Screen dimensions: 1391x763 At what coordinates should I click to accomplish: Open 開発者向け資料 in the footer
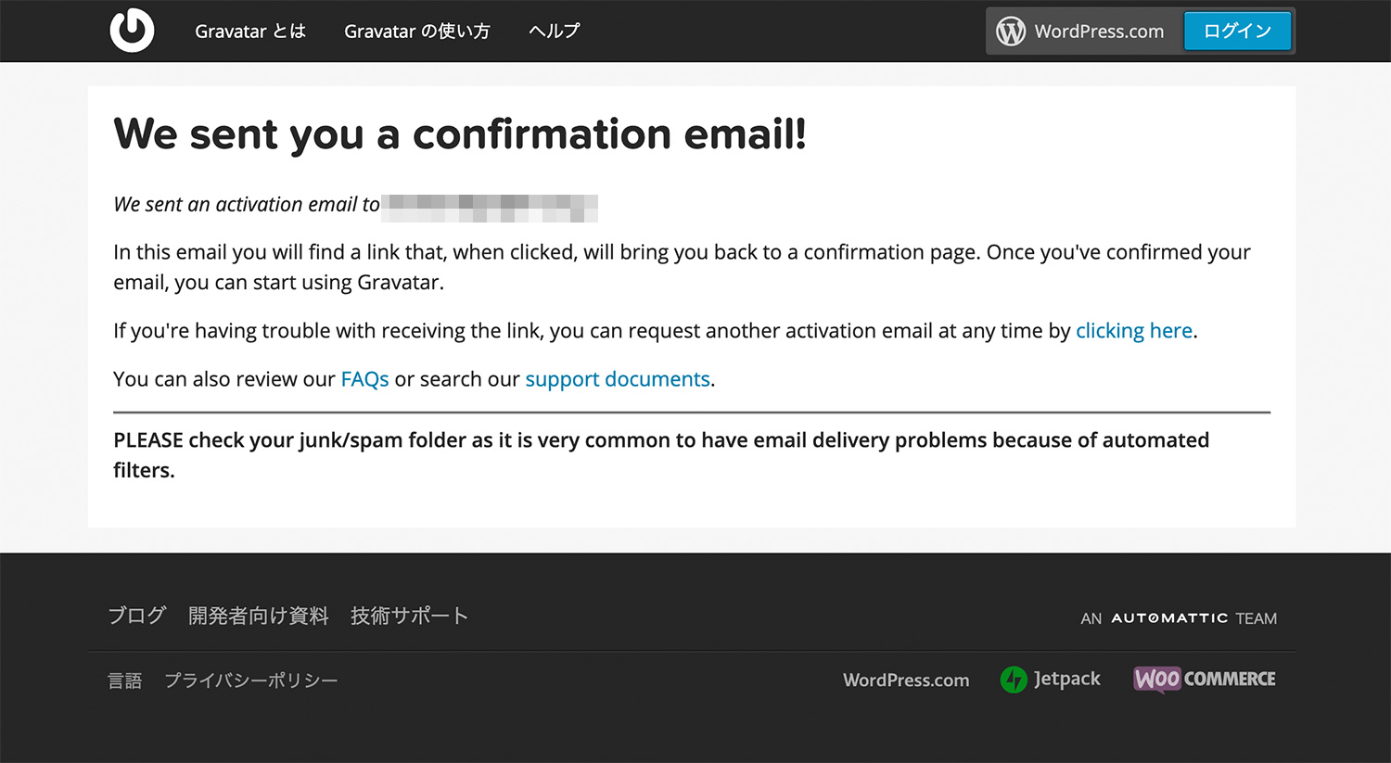point(258,616)
